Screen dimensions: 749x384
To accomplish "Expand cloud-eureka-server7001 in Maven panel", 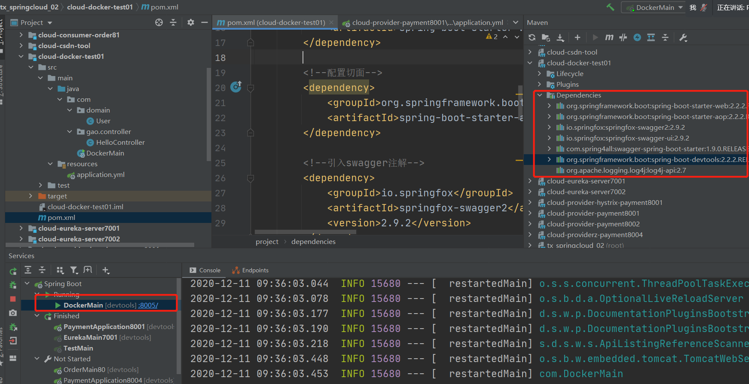I will coord(530,181).
